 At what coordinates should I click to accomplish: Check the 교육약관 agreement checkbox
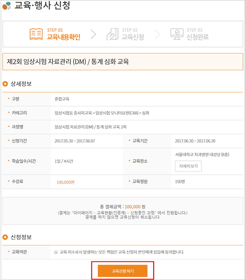(x=56, y=252)
